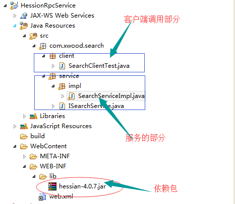Select web.xml file name

point(61,196)
